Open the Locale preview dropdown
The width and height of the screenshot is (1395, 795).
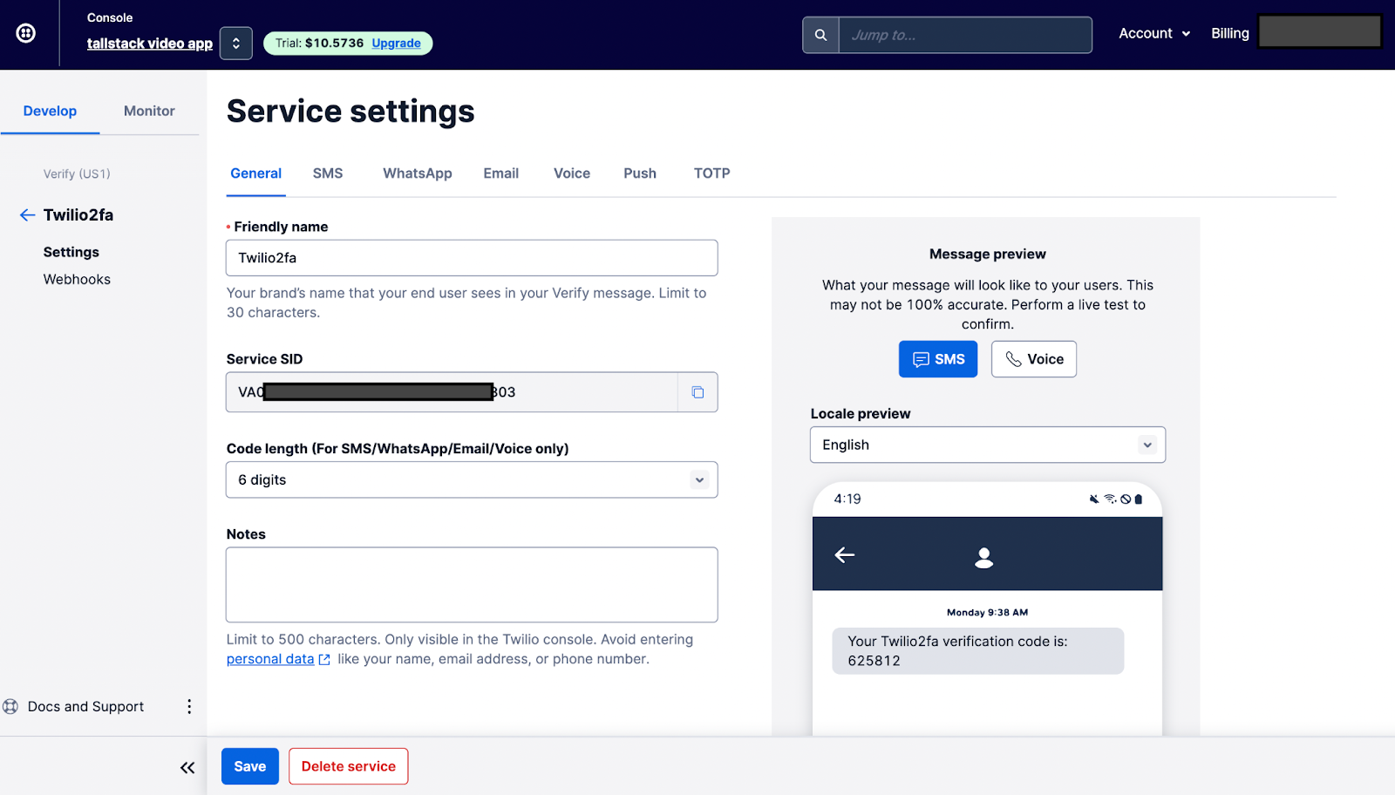tap(988, 445)
